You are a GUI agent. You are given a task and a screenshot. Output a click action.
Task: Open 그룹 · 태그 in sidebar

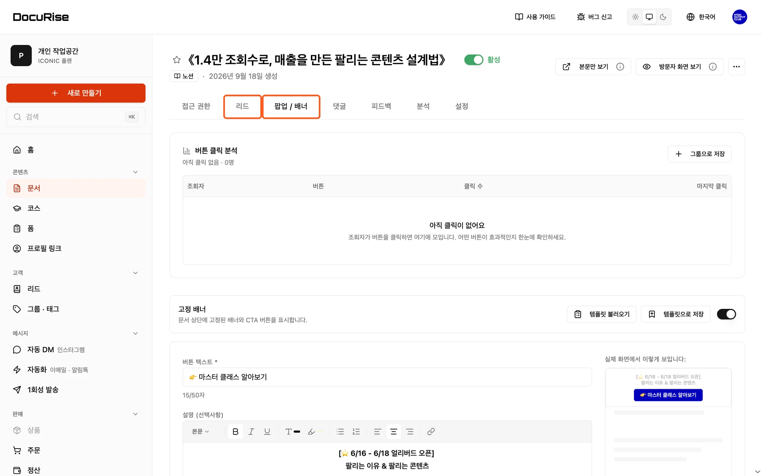tap(76, 309)
